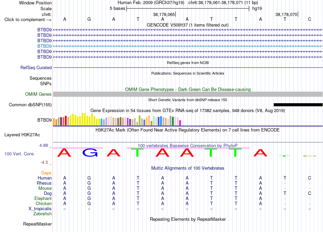Screen dimensions: 323x232
Task: Open "100 vertebrates Basewise Conservation by PhyloP" title
Action: point(187,145)
